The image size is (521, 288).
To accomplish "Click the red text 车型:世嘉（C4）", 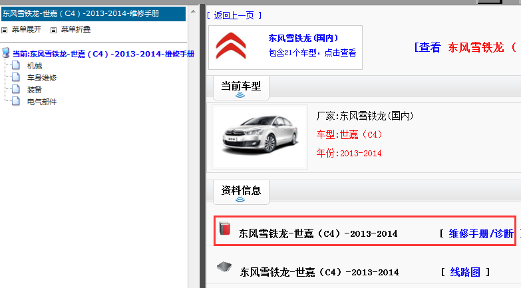I will 349,134.
